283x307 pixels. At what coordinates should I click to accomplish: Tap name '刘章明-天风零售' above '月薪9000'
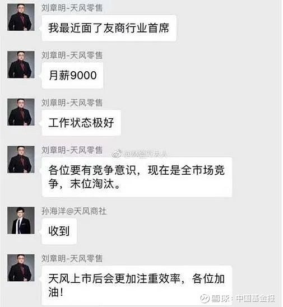tap(72, 55)
